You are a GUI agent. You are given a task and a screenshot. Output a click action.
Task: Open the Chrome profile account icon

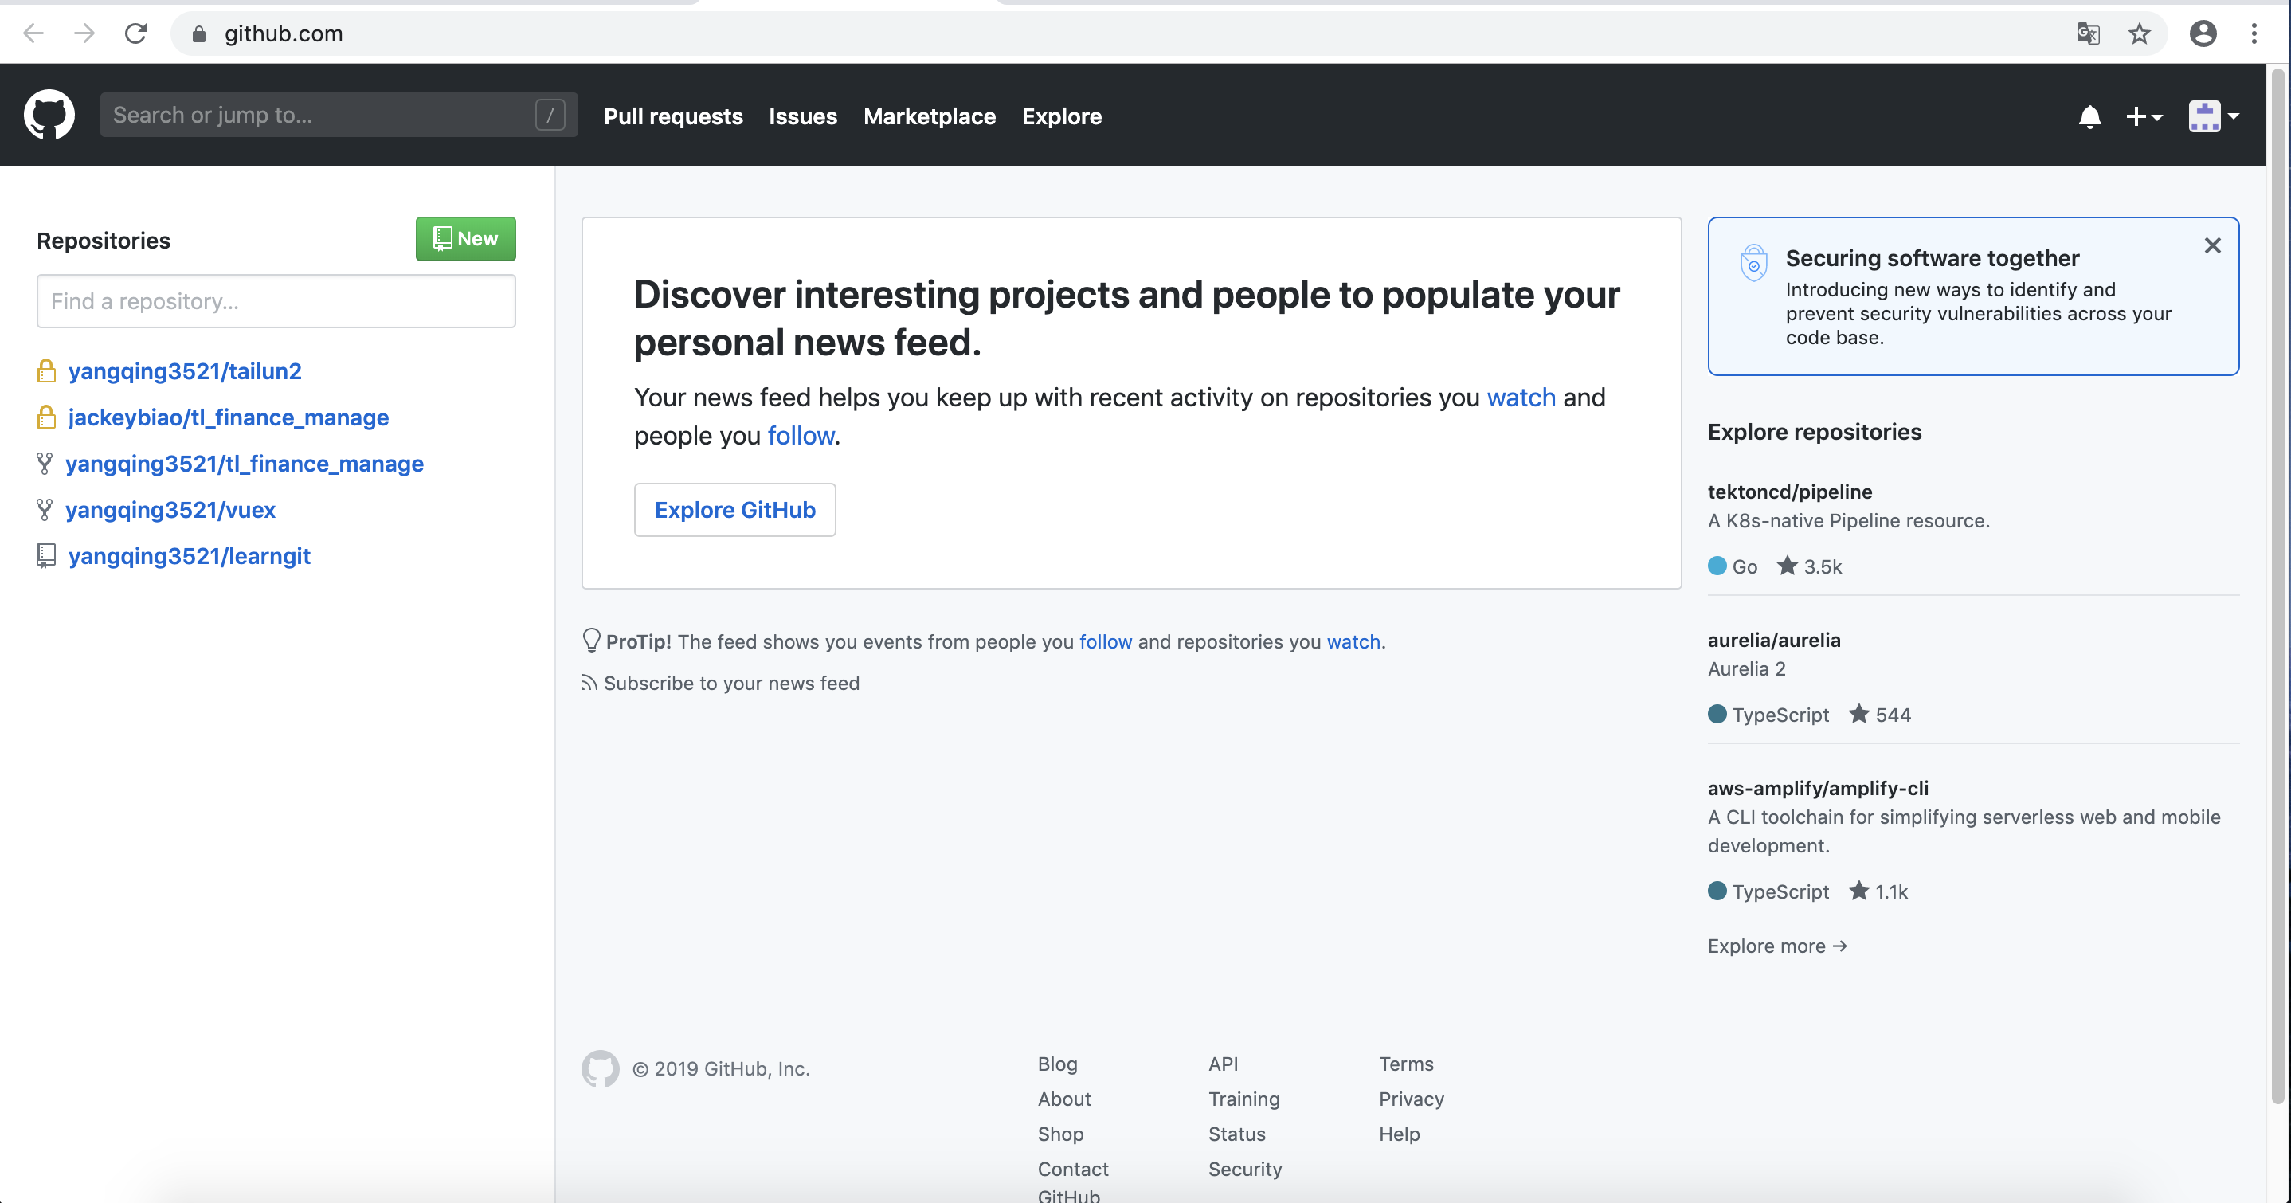(x=2202, y=33)
